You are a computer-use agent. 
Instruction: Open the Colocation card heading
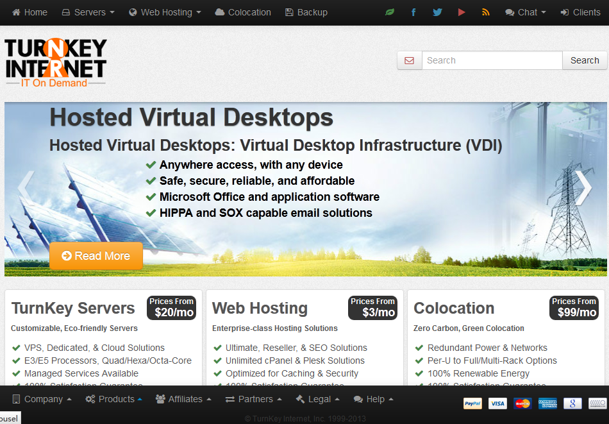[454, 308]
